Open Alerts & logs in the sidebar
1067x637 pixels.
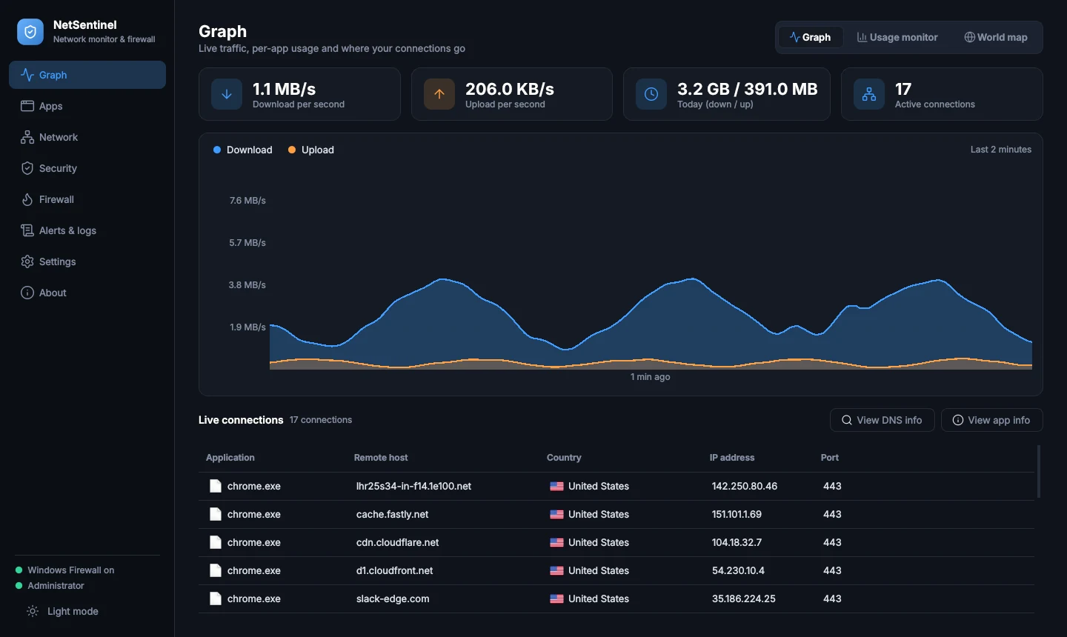[87, 230]
